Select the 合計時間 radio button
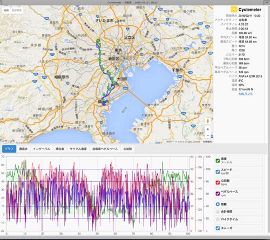Image resolution: width=270 pixels, height=240 pixels. point(218,212)
